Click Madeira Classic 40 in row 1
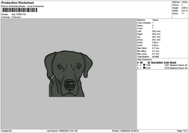The width and height of the screenshot is (189, 133). pos(179,65)
